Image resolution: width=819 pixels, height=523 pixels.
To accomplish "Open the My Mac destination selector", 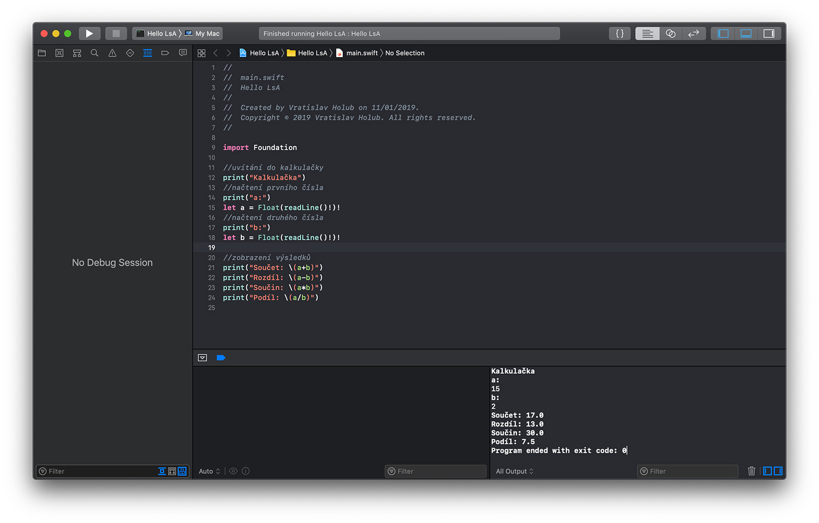I will pyautogui.click(x=203, y=33).
